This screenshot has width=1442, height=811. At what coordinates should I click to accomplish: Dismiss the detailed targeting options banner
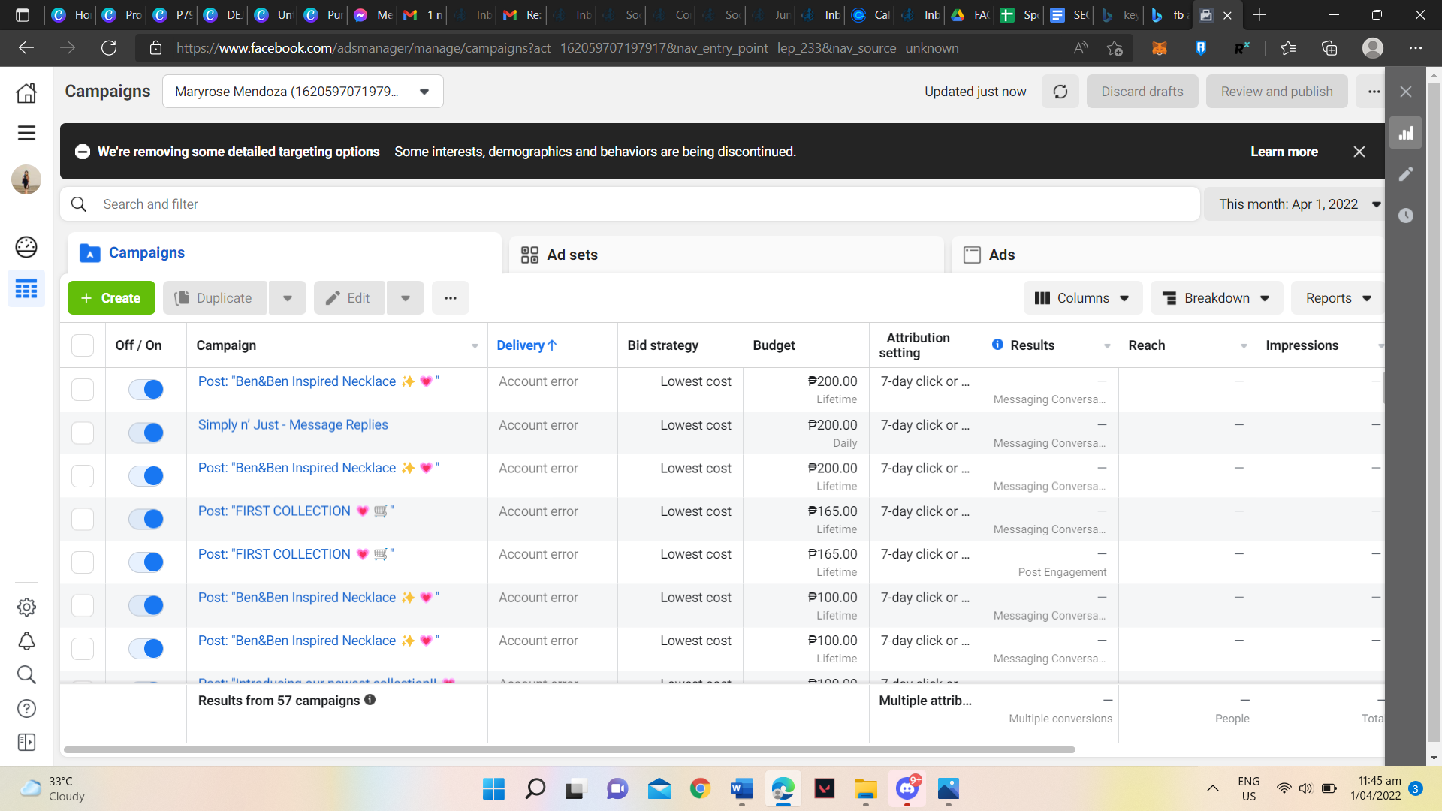1359,152
